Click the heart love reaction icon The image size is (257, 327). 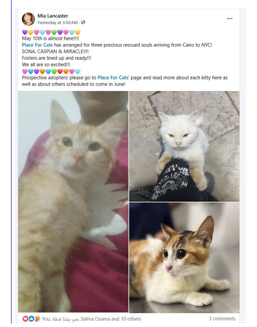[x=25, y=319]
